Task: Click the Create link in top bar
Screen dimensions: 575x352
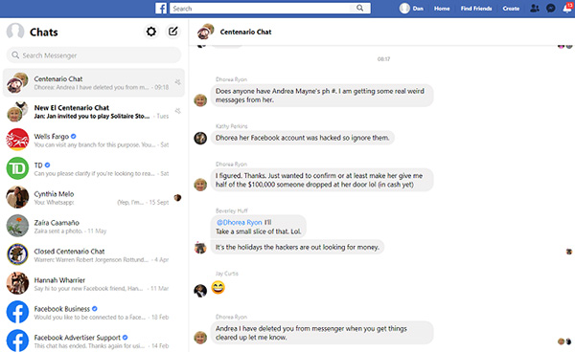Action: (x=511, y=9)
